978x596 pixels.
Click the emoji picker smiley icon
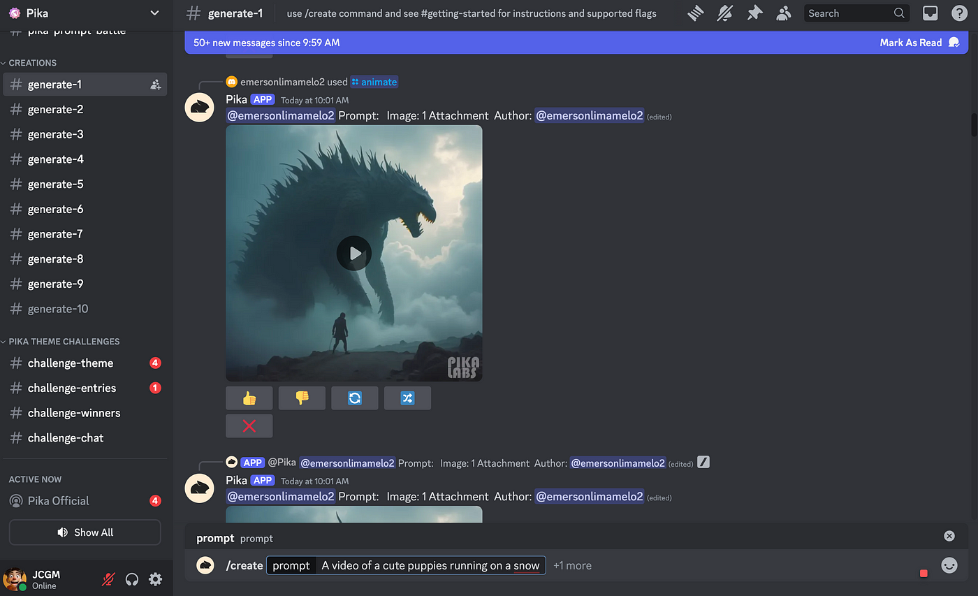(949, 565)
